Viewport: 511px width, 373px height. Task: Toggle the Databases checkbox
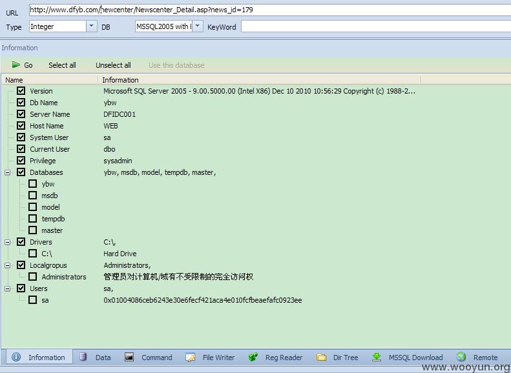point(21,172)
